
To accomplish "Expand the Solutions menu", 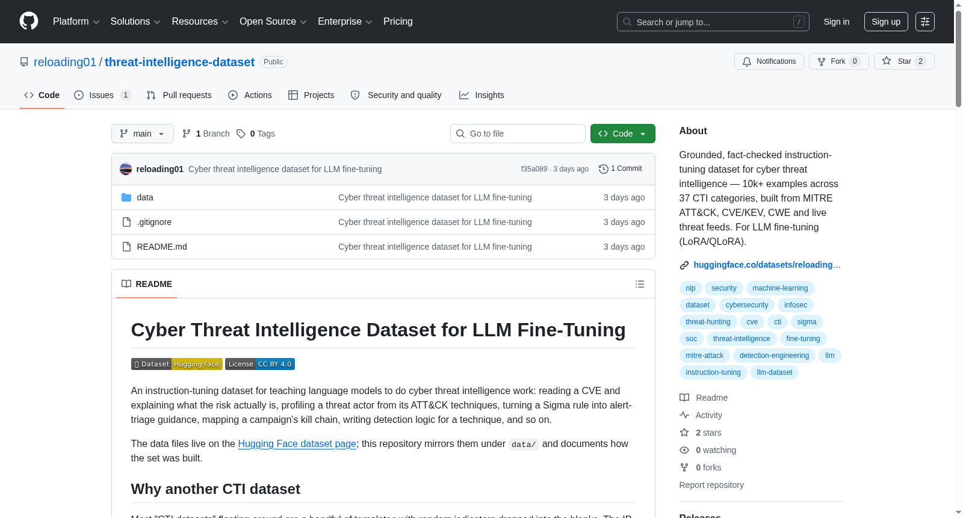I will pyautogui.click(x=135, y=22).
